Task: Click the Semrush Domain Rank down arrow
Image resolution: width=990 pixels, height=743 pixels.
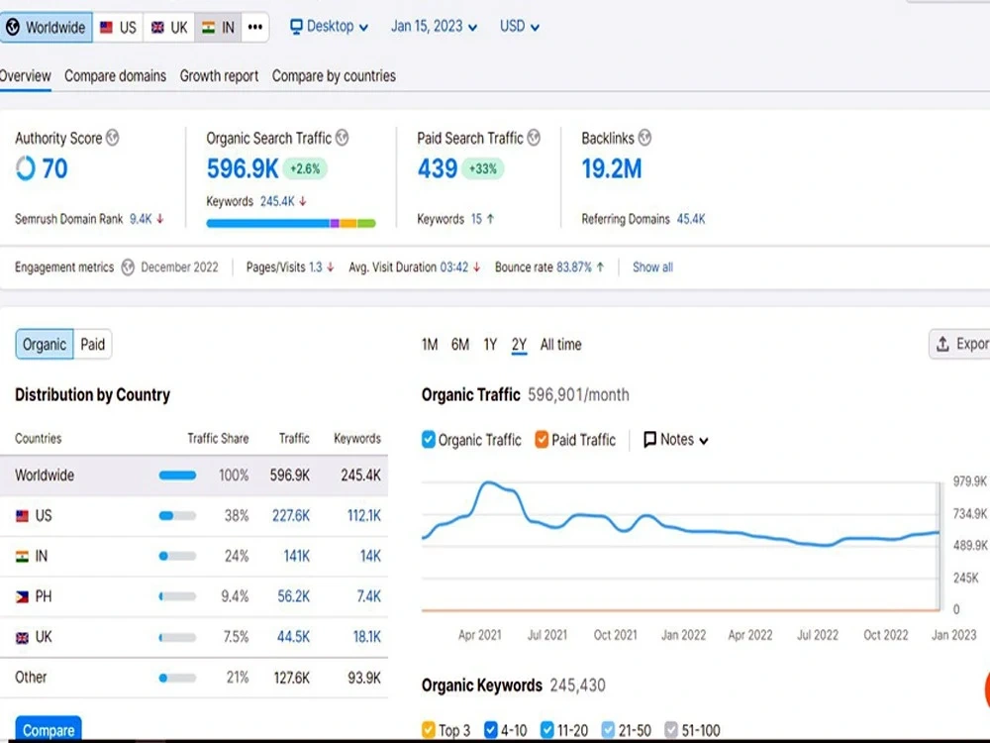Action: (160, 219)
